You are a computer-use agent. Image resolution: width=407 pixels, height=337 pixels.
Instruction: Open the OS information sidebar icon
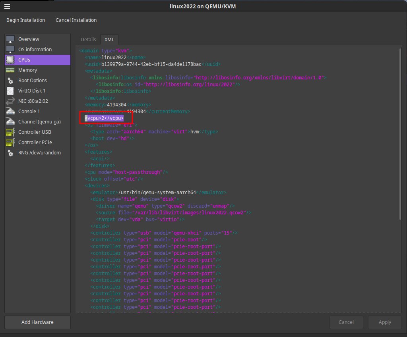(10, 50)
